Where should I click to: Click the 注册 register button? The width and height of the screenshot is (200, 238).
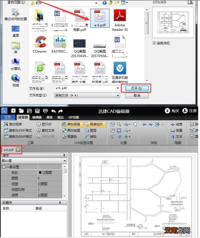[x=190, y=111]
